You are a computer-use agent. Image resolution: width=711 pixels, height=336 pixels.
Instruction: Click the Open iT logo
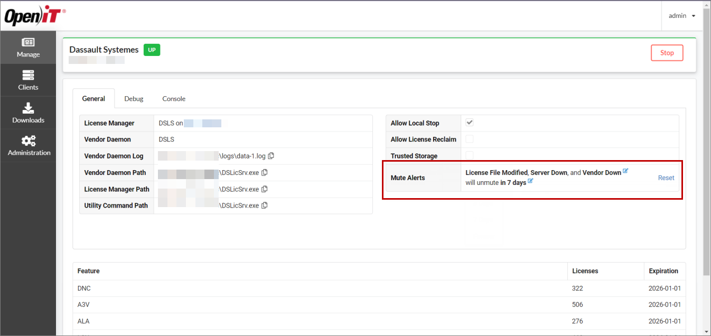point(34,15)
